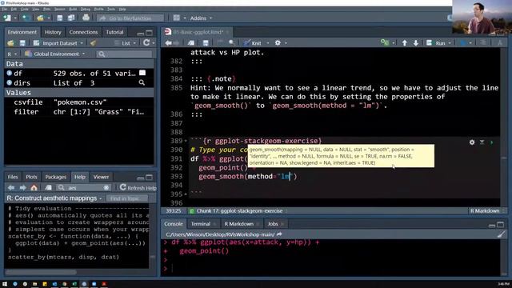The image size is (512, 288).
Task: Expand the dirs list object row
Action: tap(9, 82)
